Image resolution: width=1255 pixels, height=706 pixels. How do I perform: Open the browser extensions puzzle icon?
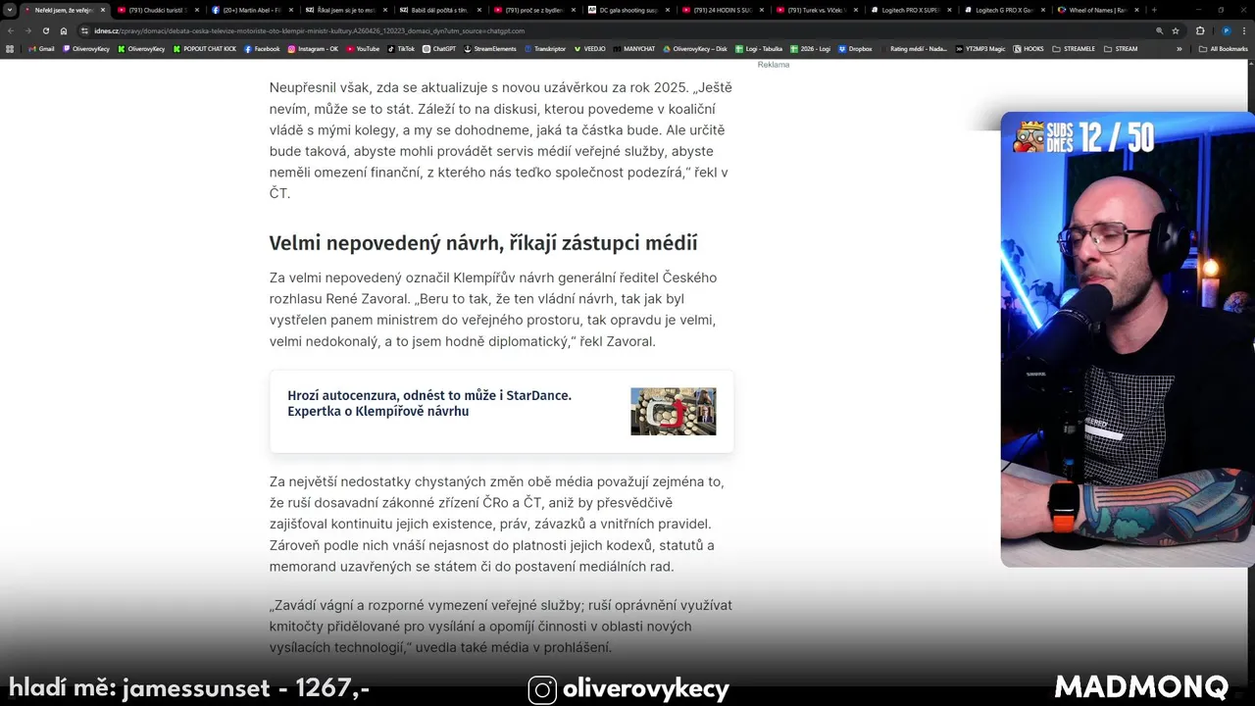(x=1200, y=30)
